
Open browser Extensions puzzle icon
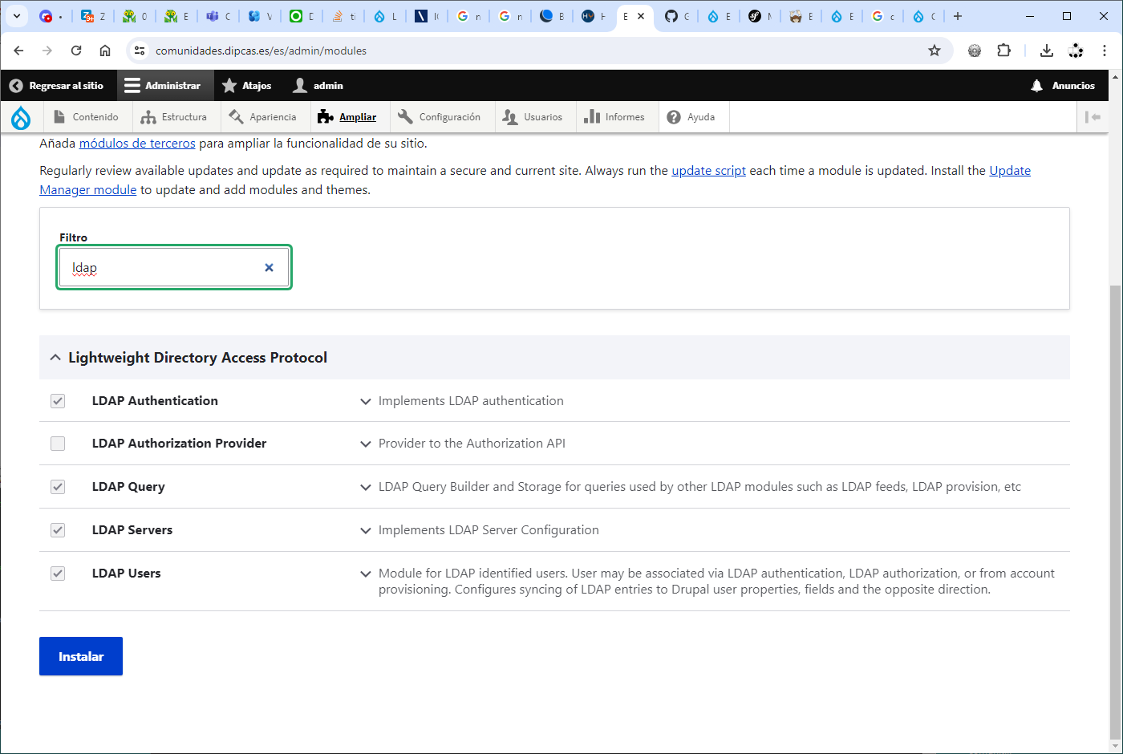1003,51
